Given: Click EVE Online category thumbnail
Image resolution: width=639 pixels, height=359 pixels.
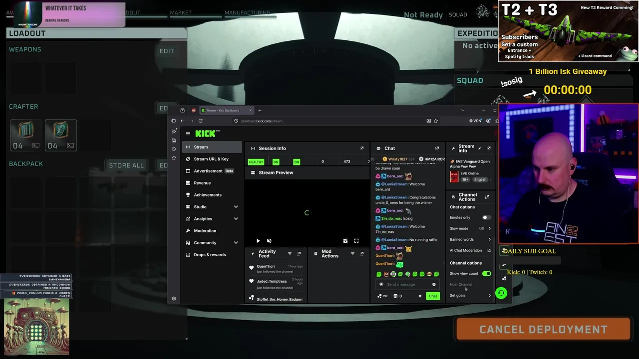Looking at the screenshot, I should point(454,177).
